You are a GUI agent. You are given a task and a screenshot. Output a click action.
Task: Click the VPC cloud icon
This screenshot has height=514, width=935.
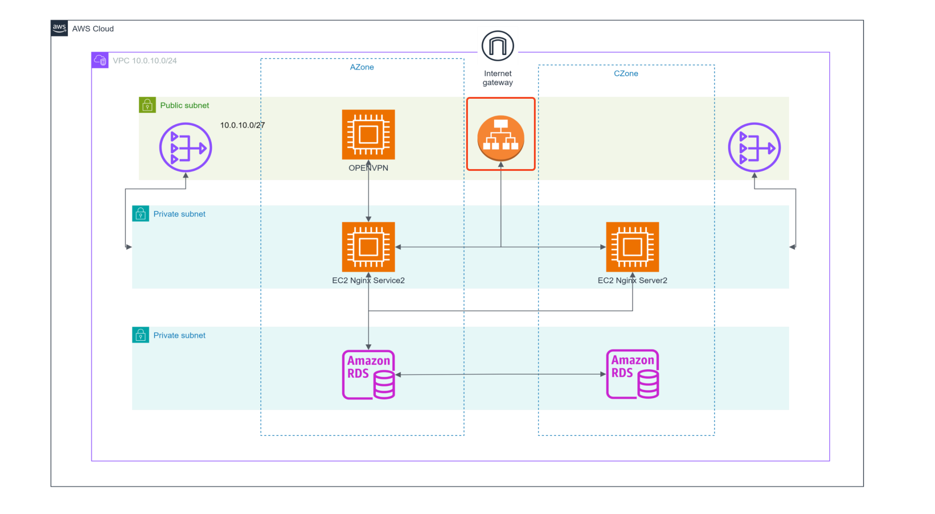tap(100, 60)
